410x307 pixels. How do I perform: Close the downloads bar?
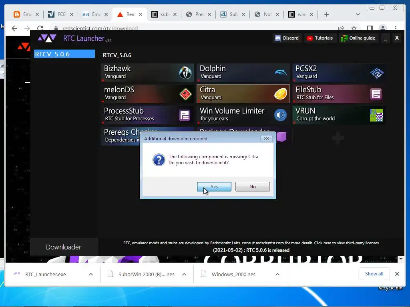[x=397, y=274]
